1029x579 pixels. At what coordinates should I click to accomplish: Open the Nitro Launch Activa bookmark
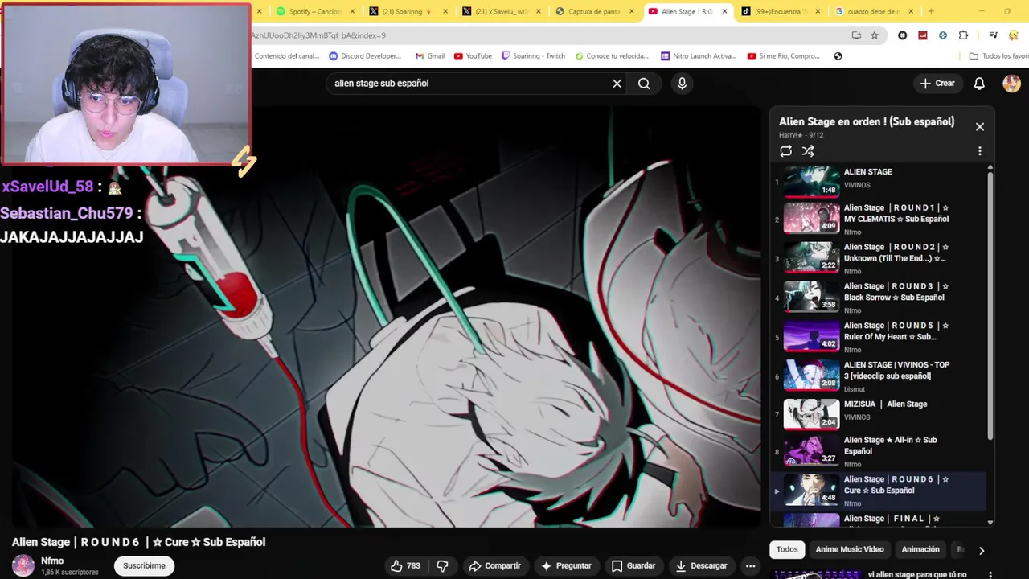(x=698, y=56)
